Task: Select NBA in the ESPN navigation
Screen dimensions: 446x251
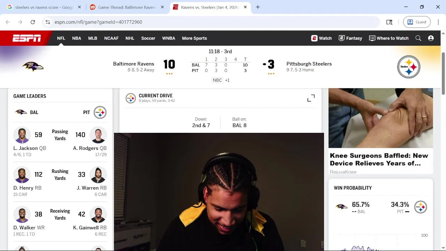Action: (x=77, y=38)
